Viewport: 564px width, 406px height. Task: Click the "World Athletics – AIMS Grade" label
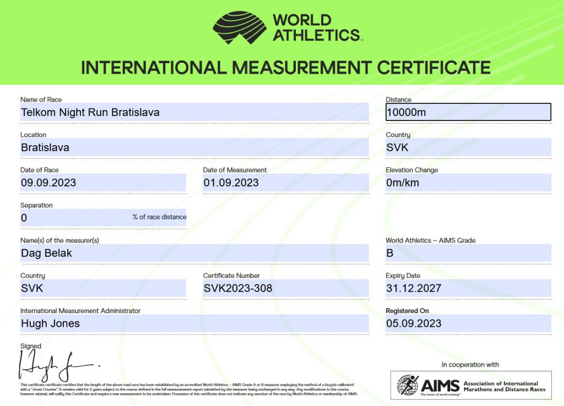click(431, 240)
